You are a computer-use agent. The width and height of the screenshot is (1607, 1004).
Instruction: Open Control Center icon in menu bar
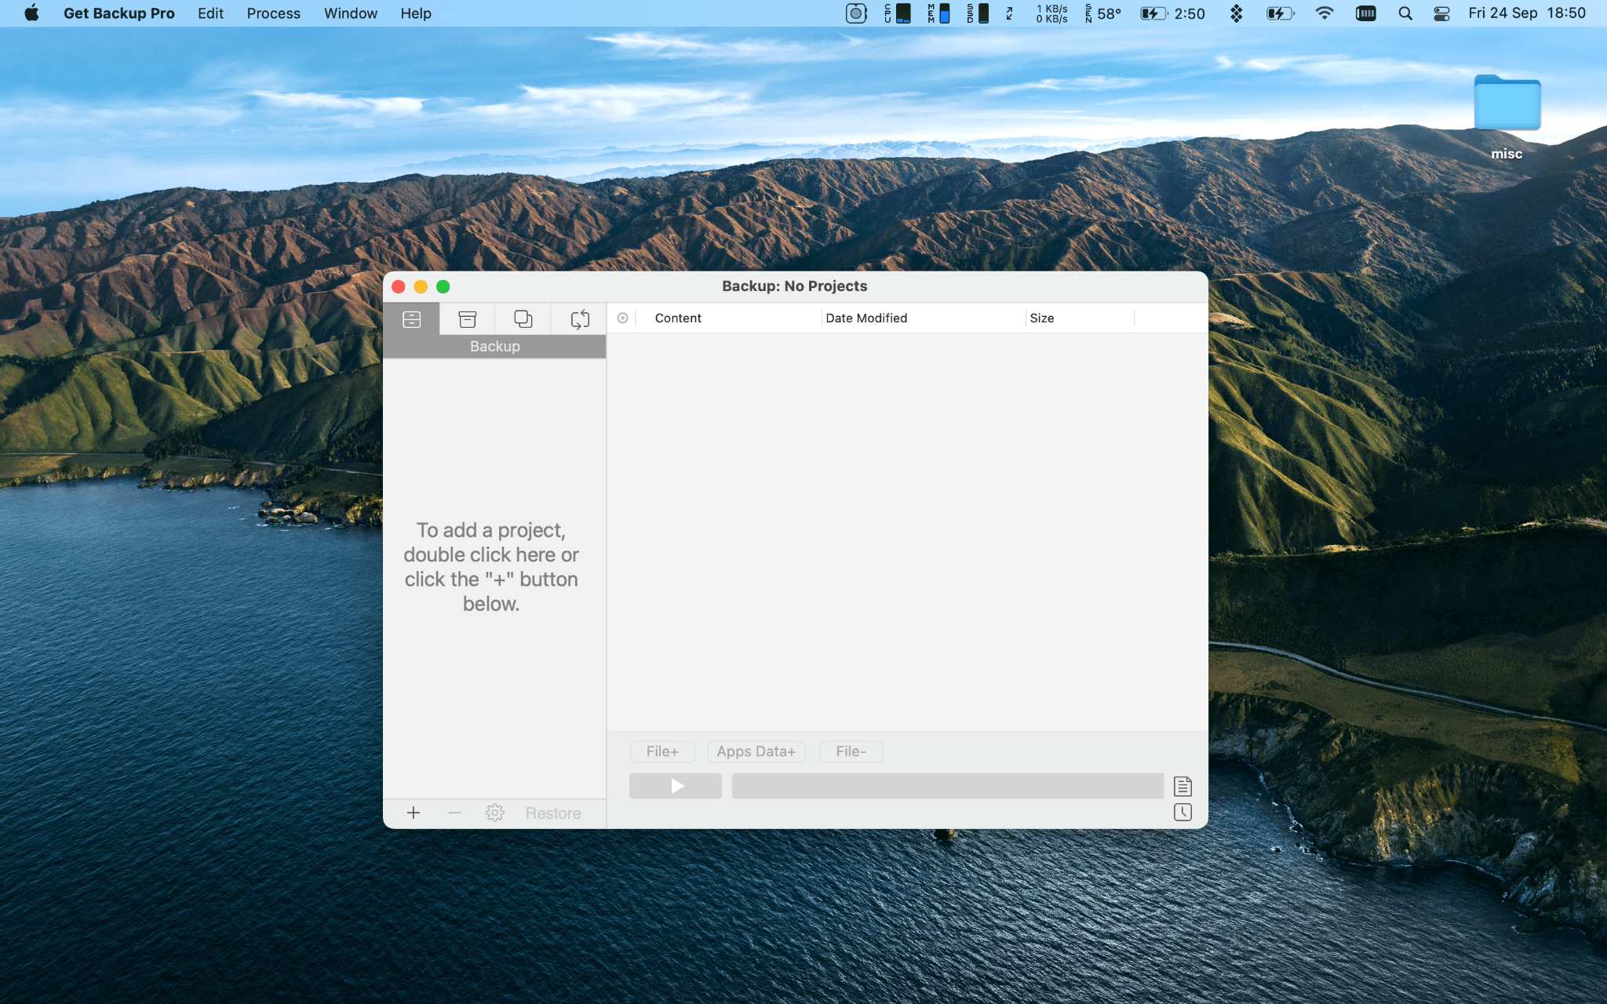point(1441,13)
